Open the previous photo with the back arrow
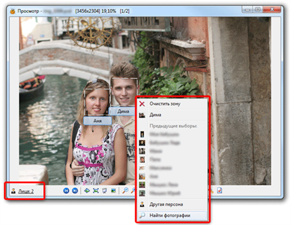This screenshot has height=225, width=291. tap(66, 191)
